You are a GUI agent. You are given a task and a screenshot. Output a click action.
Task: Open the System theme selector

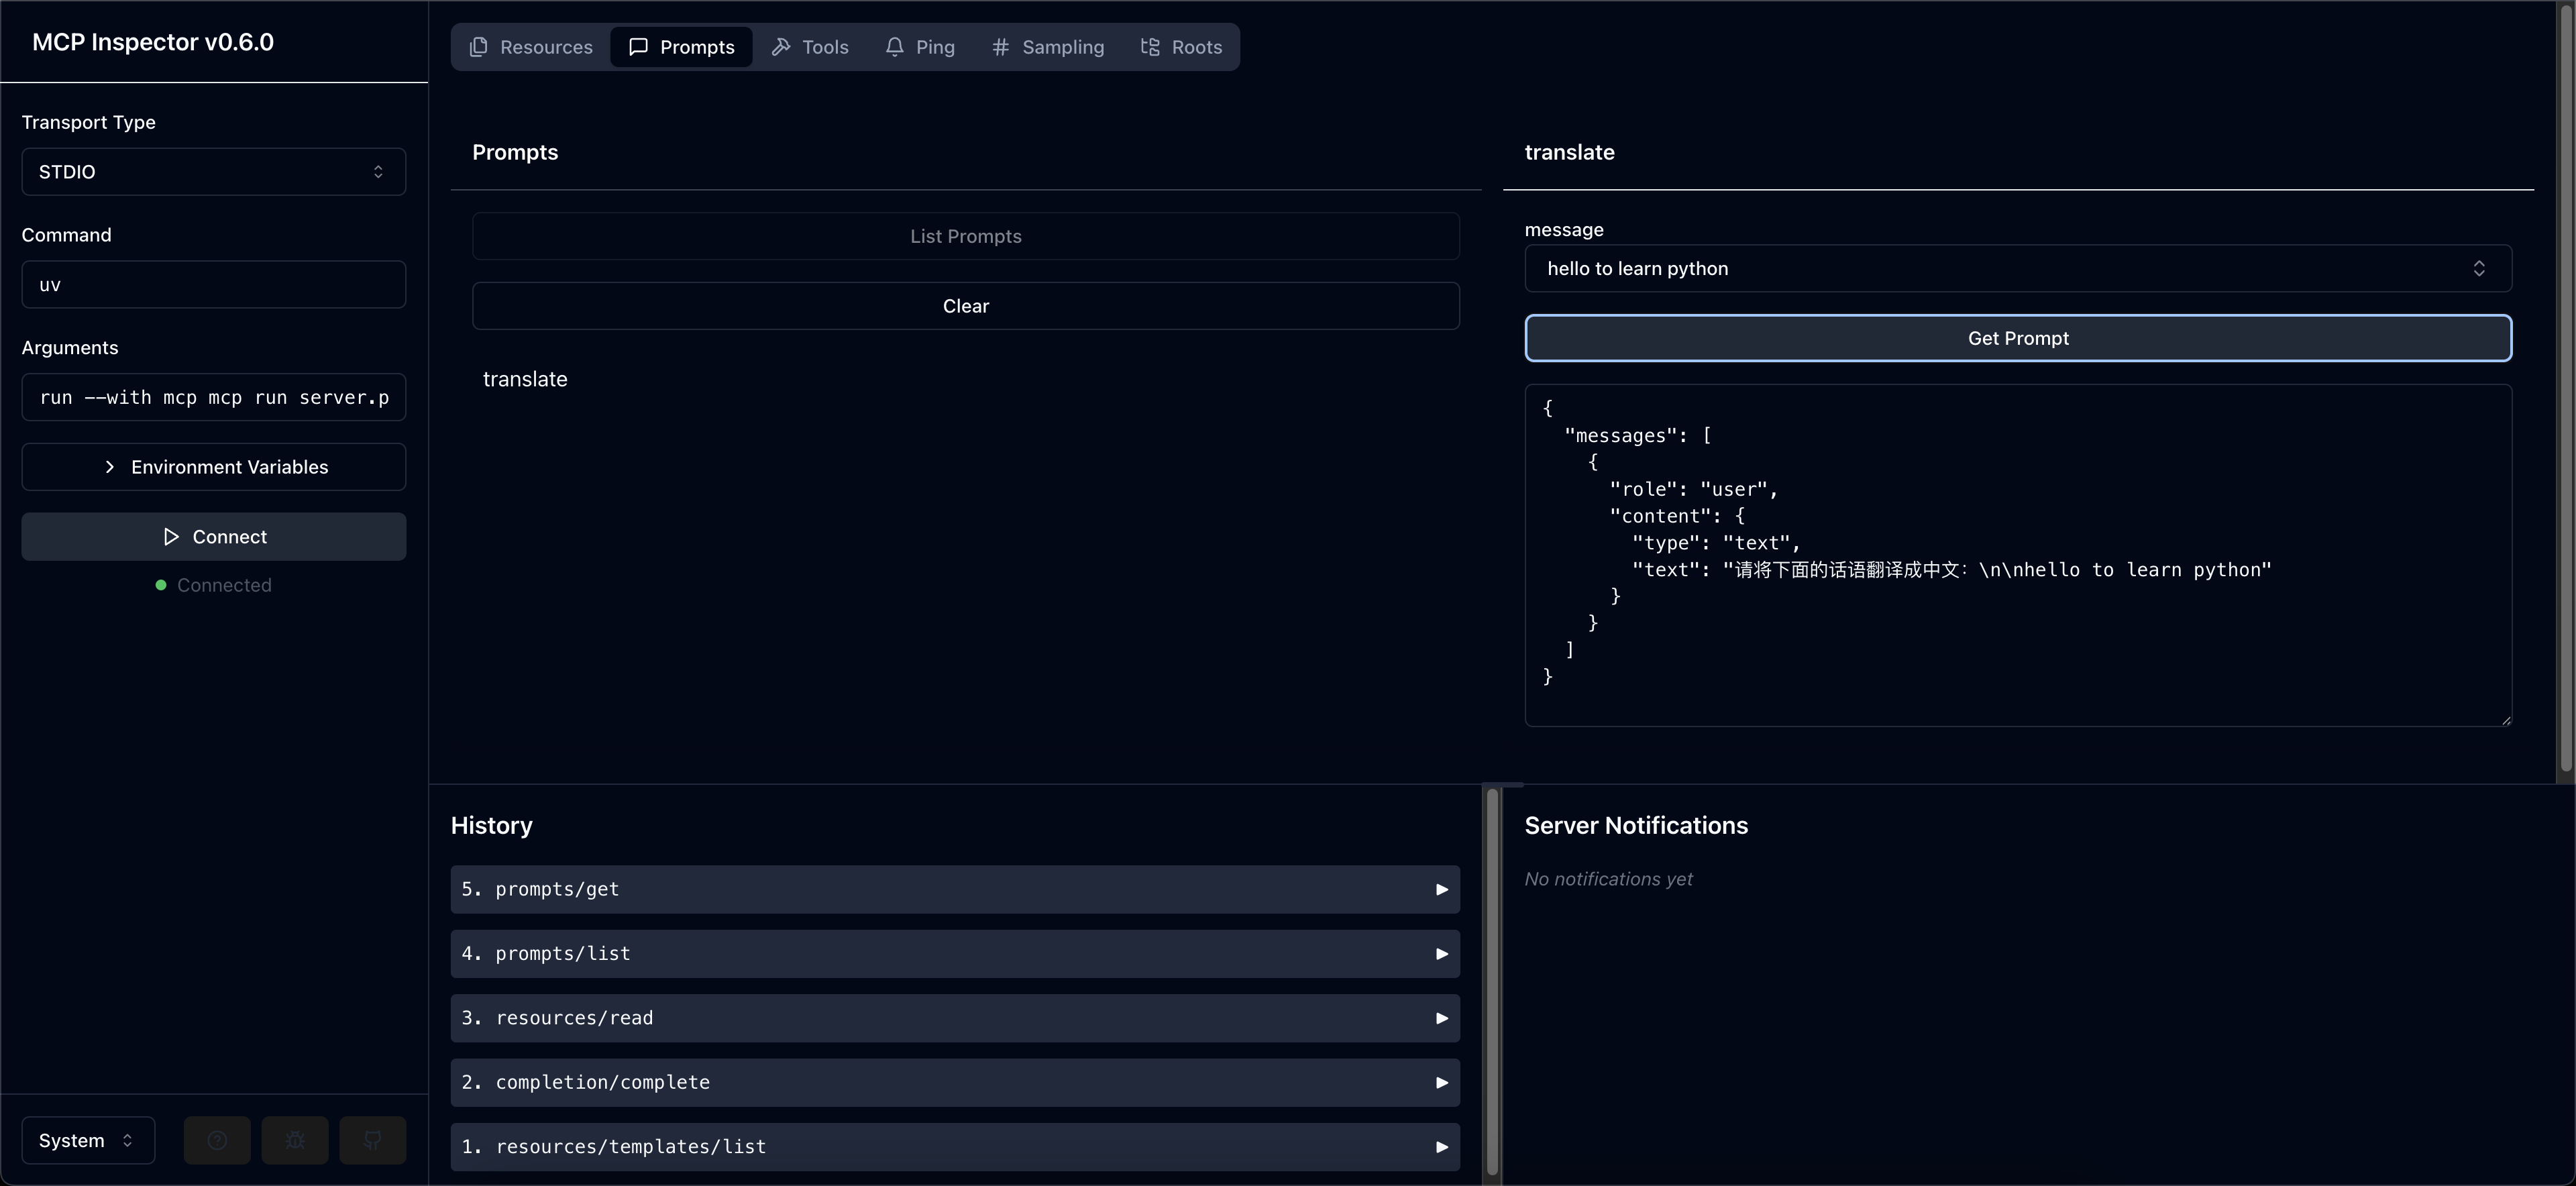88,1140
